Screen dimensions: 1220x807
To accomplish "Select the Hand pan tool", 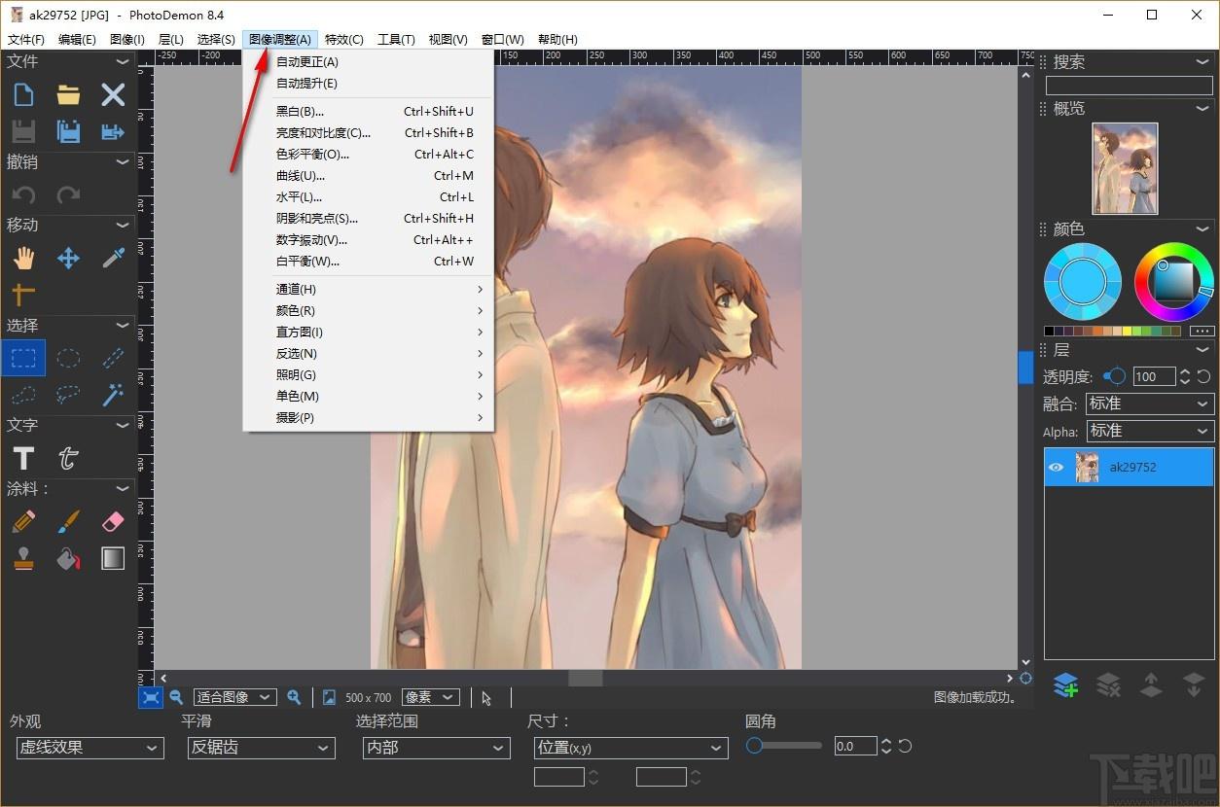I will tap(23, 258).
